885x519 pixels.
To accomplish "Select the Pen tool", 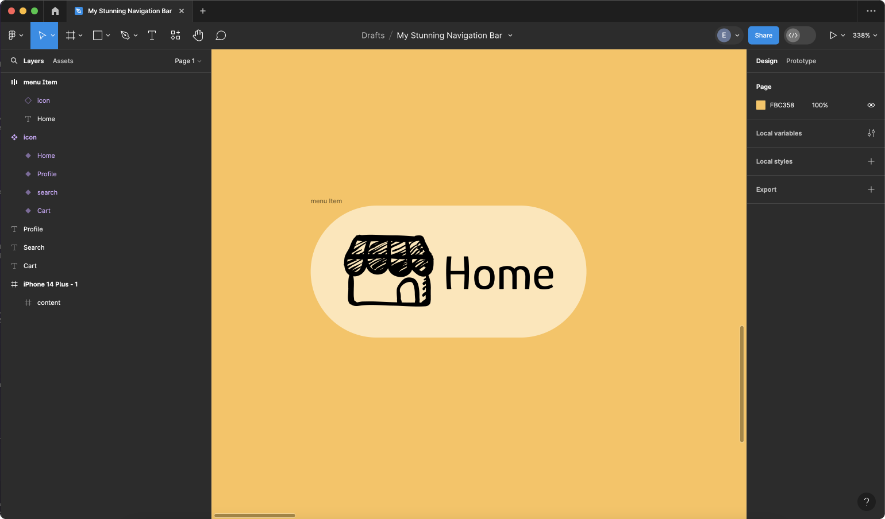I will pyautogui.click(x=125, y=36).
